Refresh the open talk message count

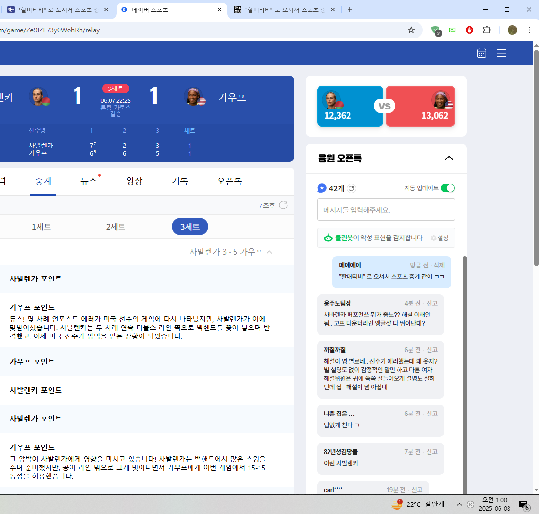tap(351, 188)
